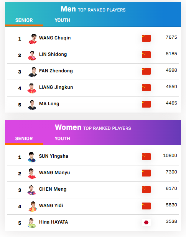Select the Women's SENIOR tab
Image resolution: width=186 pixels, height=237 pixels.
(x=24, y=139)
